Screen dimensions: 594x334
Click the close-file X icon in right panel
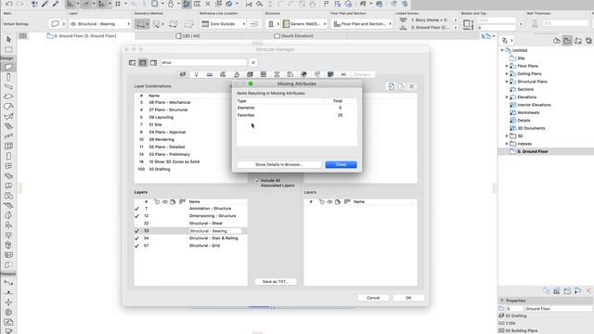pyautogui.click(x=411, y=86)
